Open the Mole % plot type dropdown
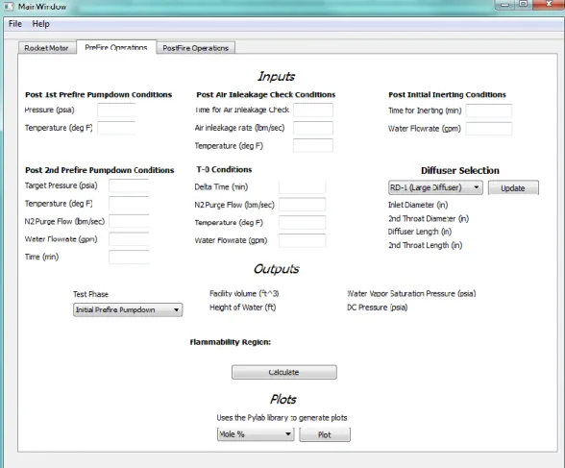The height and width of the screenshot is (468, 565). [256, 434]
